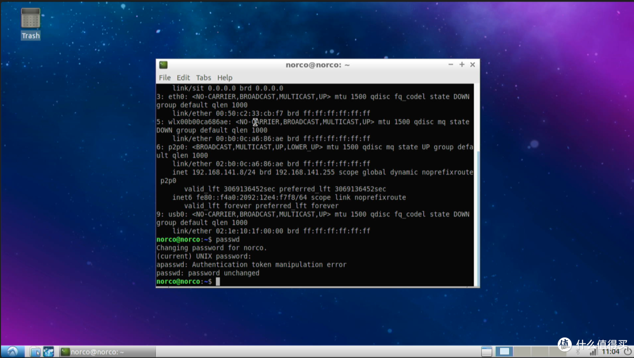Switch to the first workspace in the pager
The image size is (634, 358).
point(504,352)
